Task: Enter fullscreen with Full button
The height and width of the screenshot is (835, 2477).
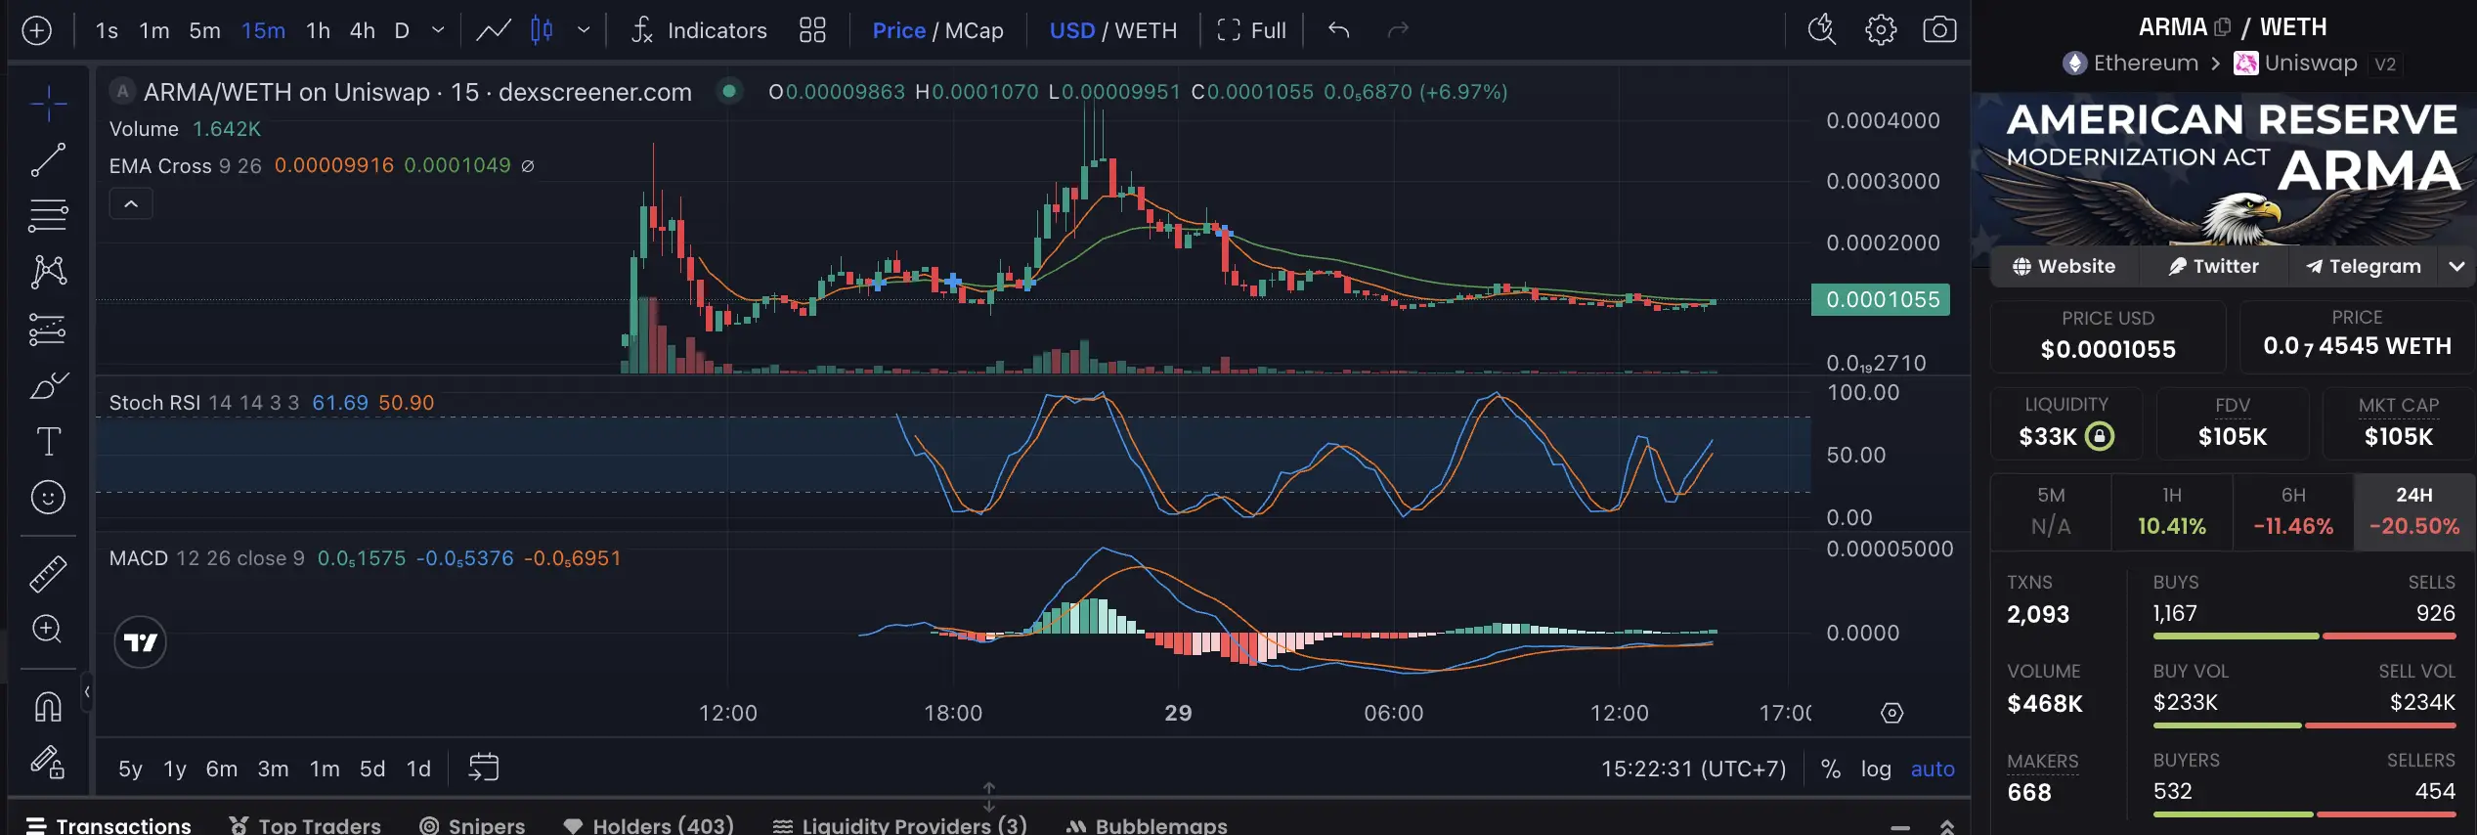Action: coord(1251,30)
